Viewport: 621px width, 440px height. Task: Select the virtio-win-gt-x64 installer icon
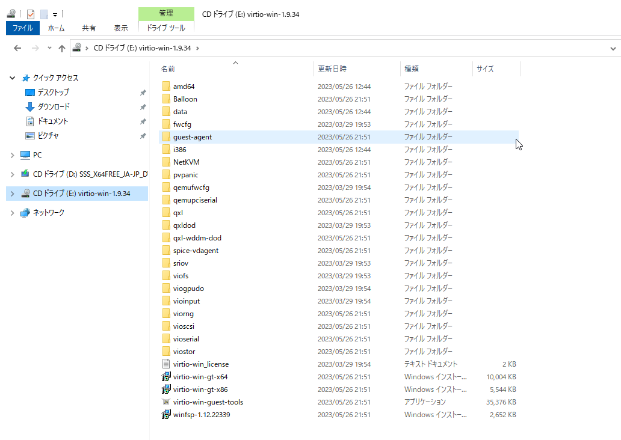[166, 377]
